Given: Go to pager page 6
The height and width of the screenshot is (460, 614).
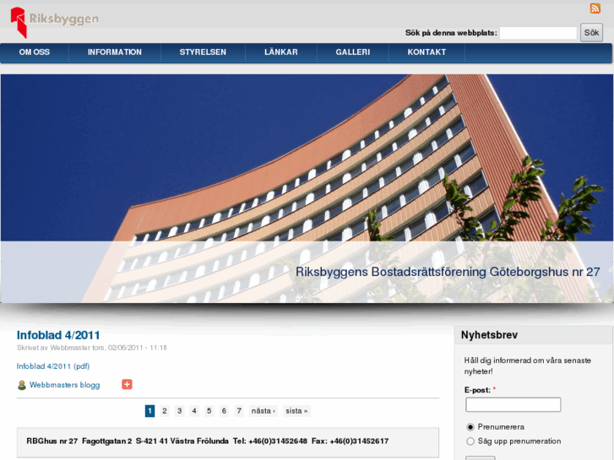Looking at the screenshot, I should click(224, 411).
